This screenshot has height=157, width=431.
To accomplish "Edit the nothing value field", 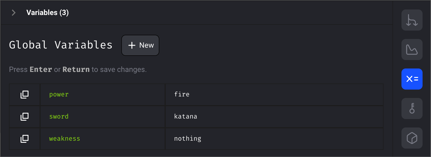I will point(274,139).
